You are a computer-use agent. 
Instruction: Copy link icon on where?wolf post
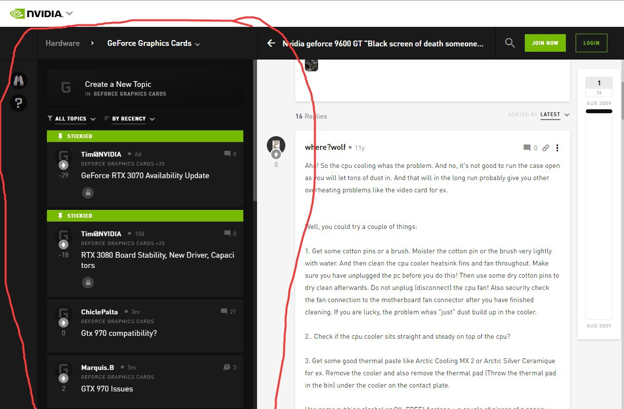tap(546, 148)
